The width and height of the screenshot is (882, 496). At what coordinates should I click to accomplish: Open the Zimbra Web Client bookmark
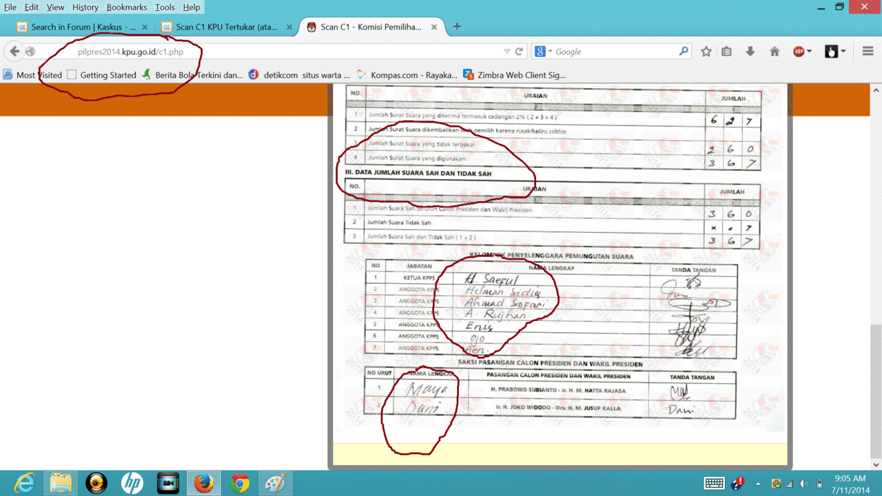click(514, 75)
